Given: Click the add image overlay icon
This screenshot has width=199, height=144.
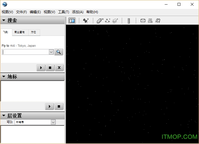Looking at the screenshot, I should click(x=115, y=21).
